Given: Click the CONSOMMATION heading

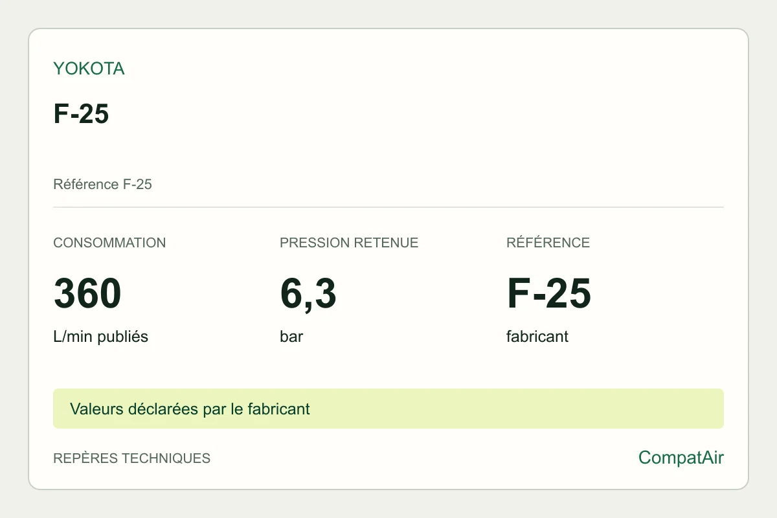Looking at the screenshot, I should point(109,243).
